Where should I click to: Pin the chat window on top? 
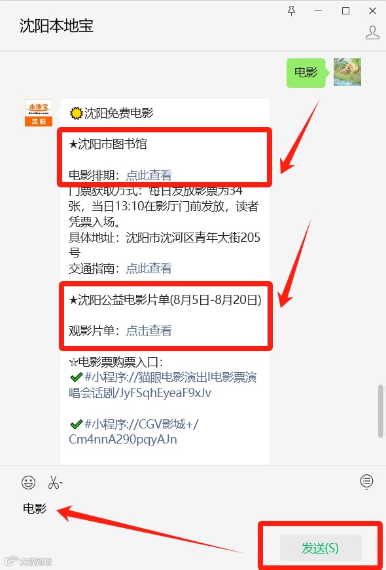291,11
